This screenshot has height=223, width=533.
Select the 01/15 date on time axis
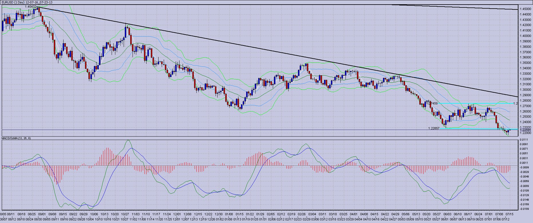point(240,214)
